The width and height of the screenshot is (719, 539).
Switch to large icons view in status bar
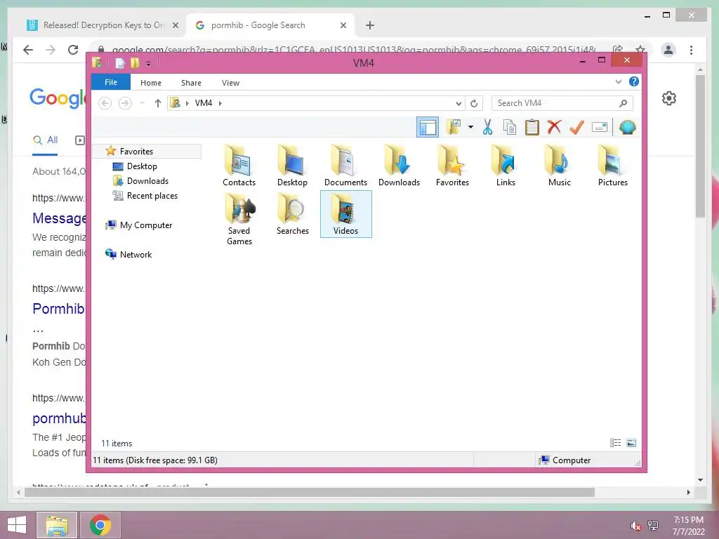point(631,443)
